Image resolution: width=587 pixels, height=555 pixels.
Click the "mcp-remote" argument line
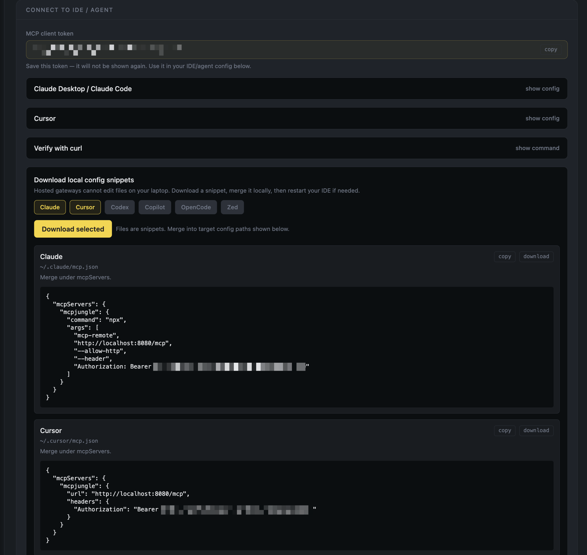tap(97, 335)
